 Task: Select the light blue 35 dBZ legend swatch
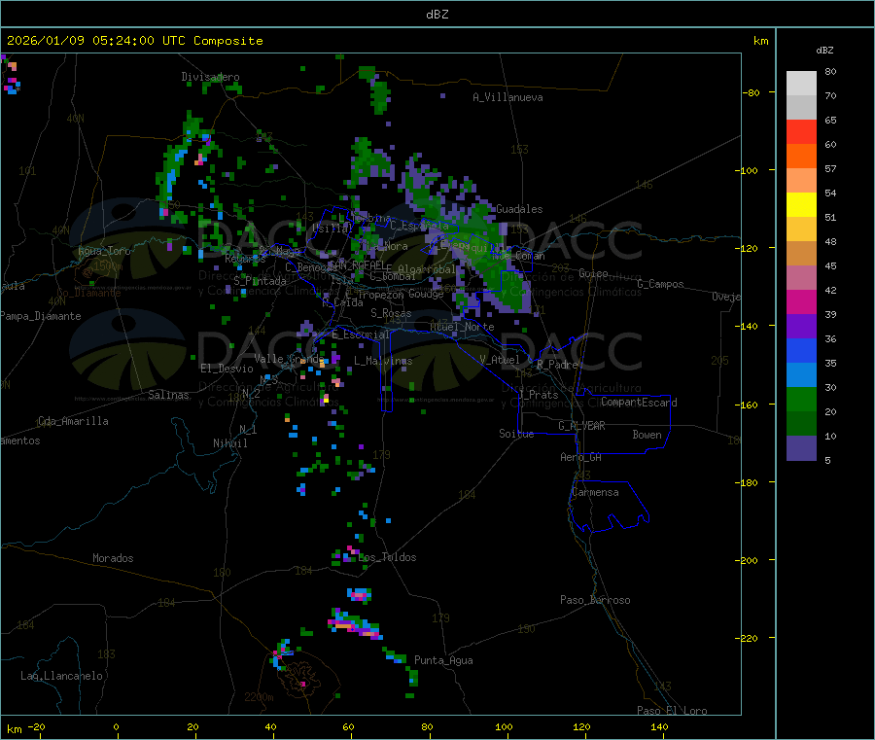click(801, 375)
